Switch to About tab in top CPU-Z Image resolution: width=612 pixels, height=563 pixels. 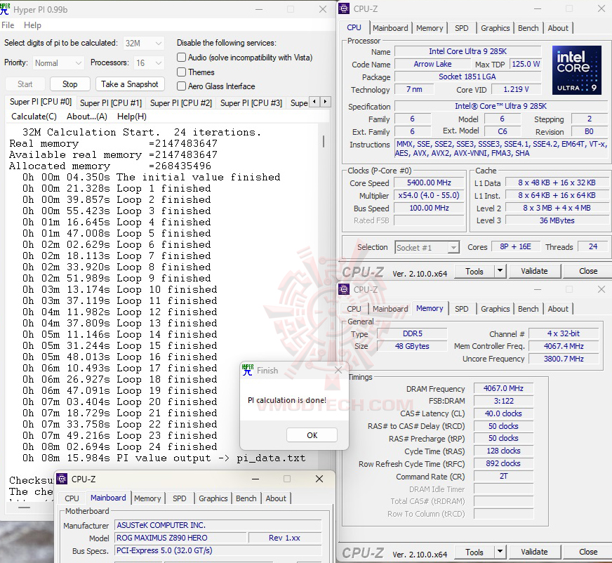click(558, 28)
